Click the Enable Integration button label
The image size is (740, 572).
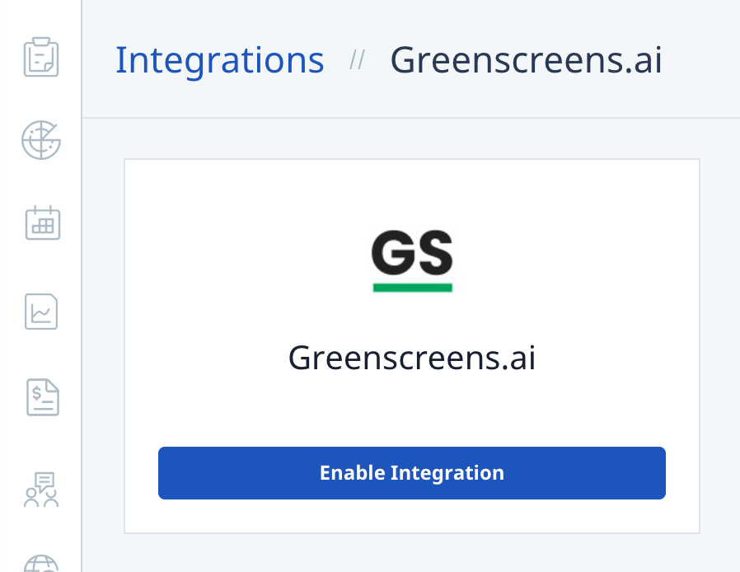coord(412,473)
